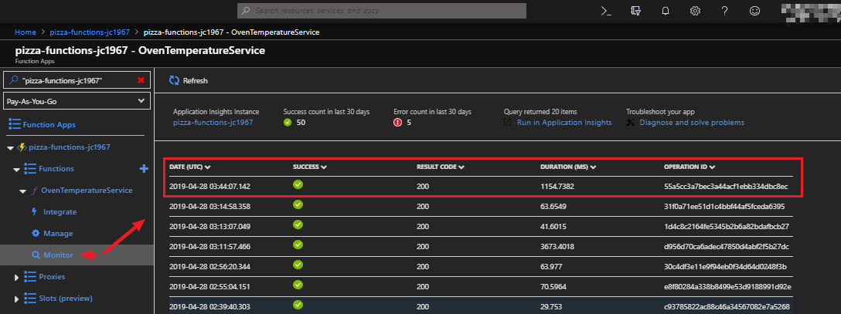
Task: Click the Proxies list icon
Action: point(30,276)
